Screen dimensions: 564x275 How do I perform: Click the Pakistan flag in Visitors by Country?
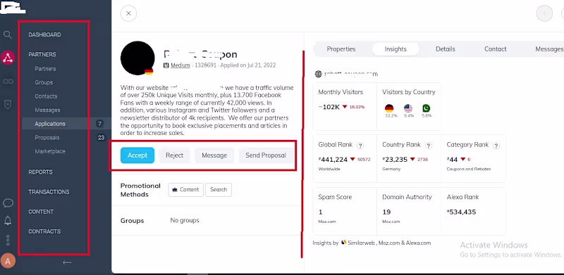427,108
